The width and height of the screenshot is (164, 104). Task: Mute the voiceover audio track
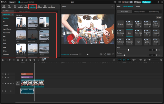tap(11, 91)
